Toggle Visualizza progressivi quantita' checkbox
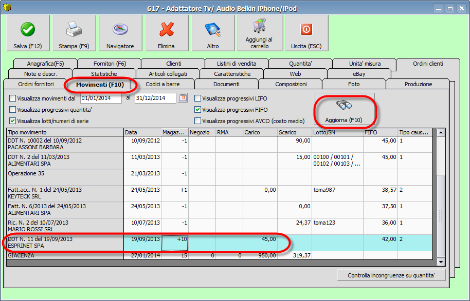Screen dimensions: 470x301 point(13,110)
